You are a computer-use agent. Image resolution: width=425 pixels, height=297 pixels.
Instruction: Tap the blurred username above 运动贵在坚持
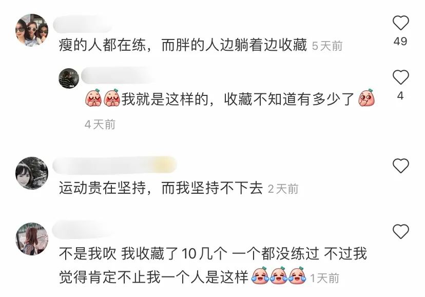(x=114, y=165)
